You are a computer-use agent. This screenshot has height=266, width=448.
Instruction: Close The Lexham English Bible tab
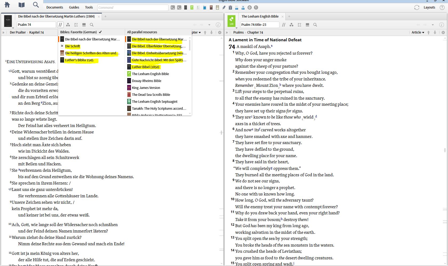[x=283, y=17]
